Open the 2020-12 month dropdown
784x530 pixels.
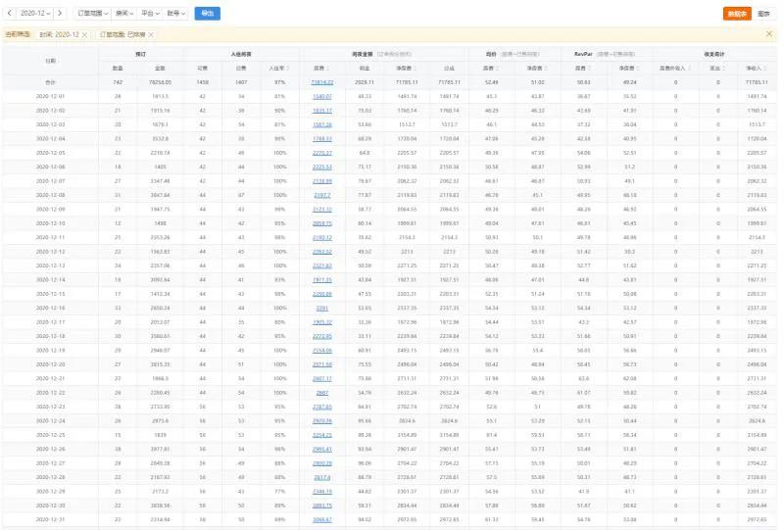tap(35, 13)
